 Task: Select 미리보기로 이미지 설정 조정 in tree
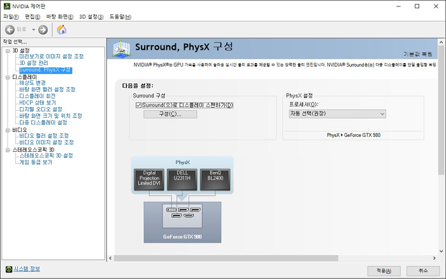pyautogui.click(x=52, y=56)
